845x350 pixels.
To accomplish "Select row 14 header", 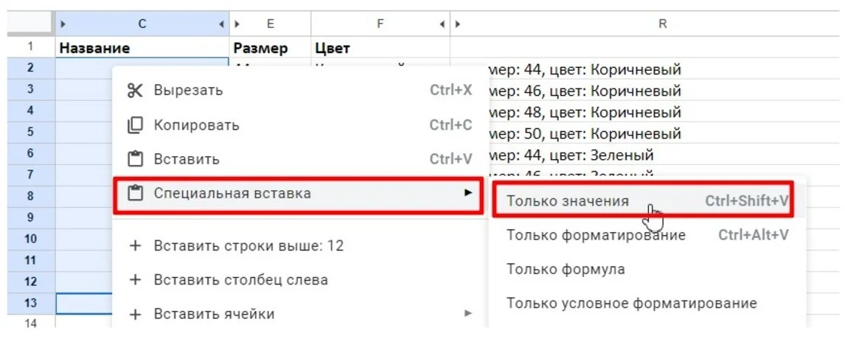I will 31,323.
